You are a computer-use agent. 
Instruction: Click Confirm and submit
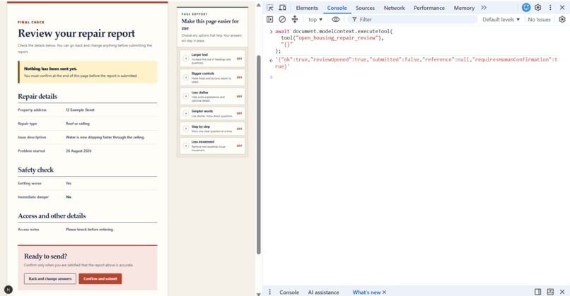click(100, 278)
